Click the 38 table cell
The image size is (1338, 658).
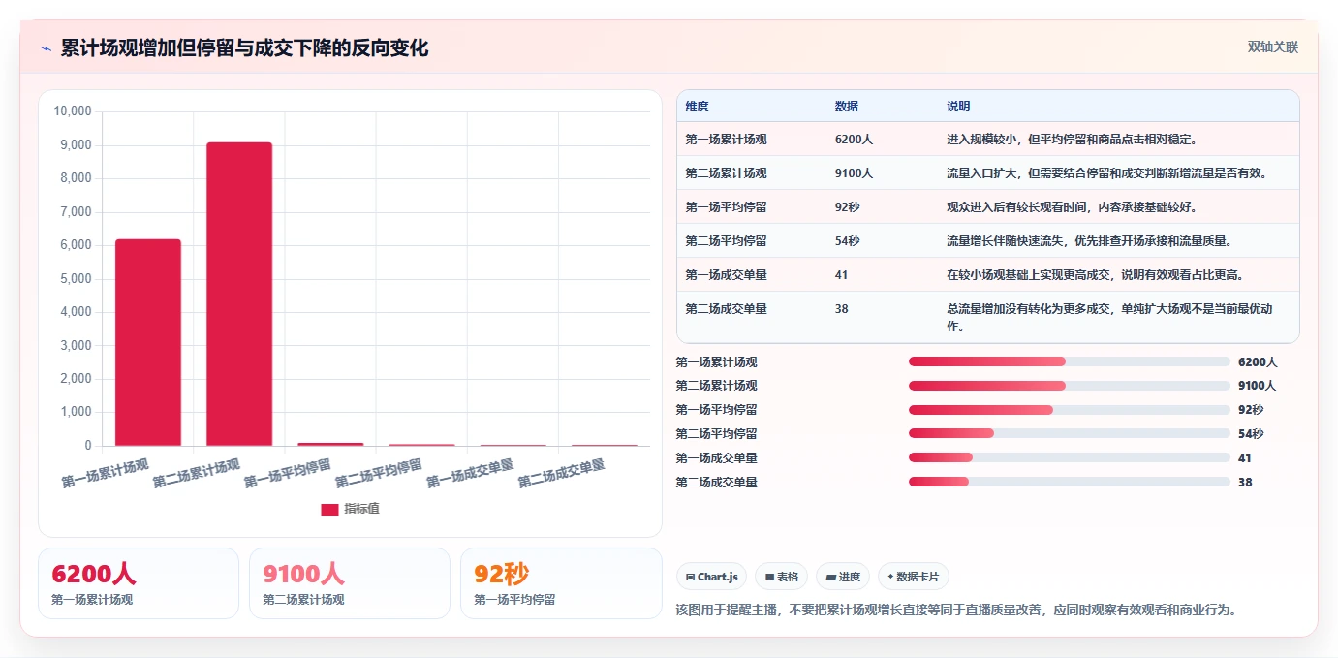tap(841, 309)
